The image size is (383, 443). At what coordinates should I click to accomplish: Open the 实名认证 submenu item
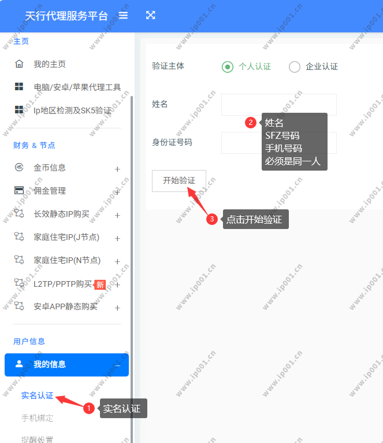point(37,396)
